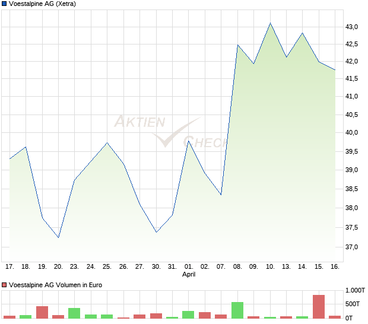
Task: Click the '500T' volume axis label
Action: [x=353, y=304]
